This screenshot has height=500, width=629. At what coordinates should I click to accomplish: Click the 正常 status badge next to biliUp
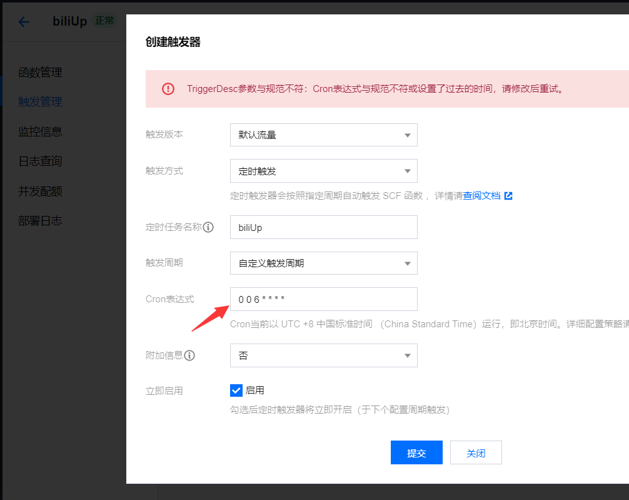104,20
